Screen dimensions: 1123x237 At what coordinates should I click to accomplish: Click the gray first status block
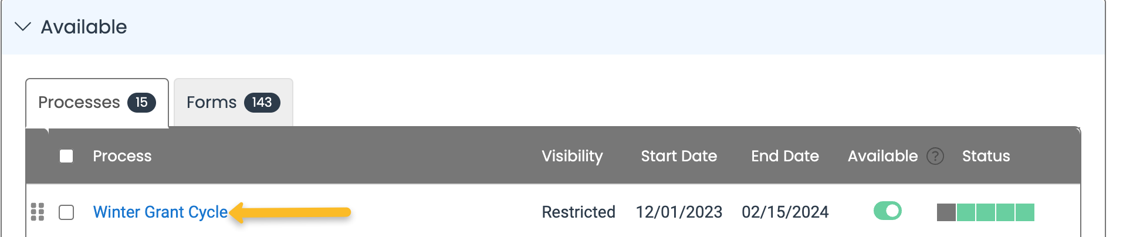click(946, 212)
